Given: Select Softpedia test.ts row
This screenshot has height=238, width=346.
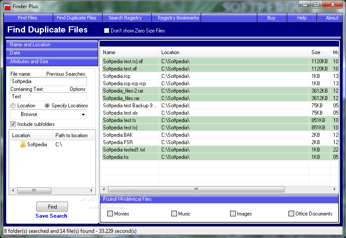Looking at the screenshot, I should pos(220,120).
